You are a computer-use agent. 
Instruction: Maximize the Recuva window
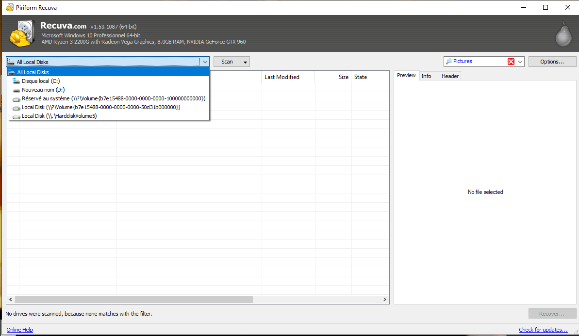(546, 7)
